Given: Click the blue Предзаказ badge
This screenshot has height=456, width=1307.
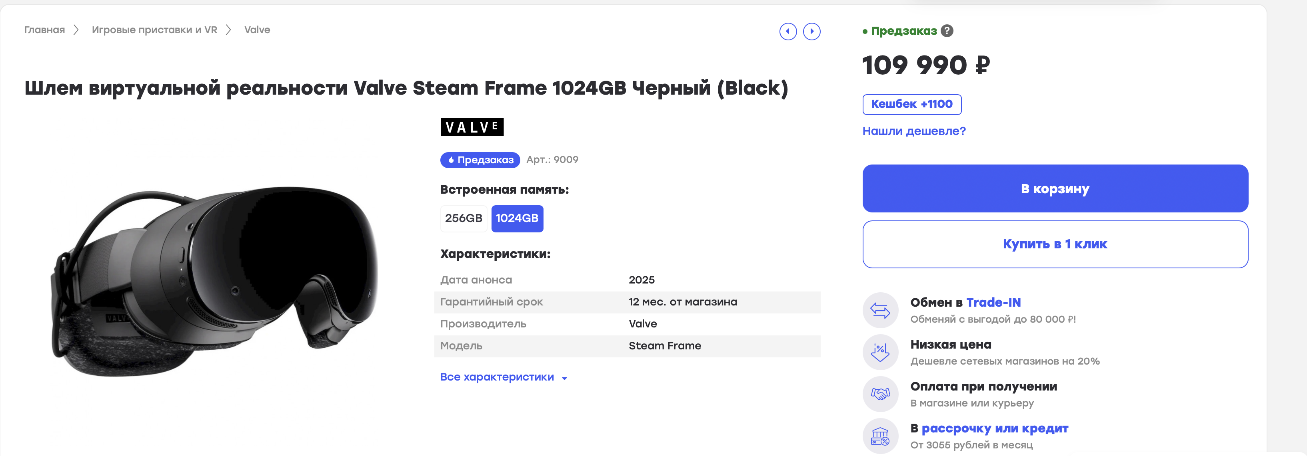Looking at the screenshot, I should (x=480, y=160).
